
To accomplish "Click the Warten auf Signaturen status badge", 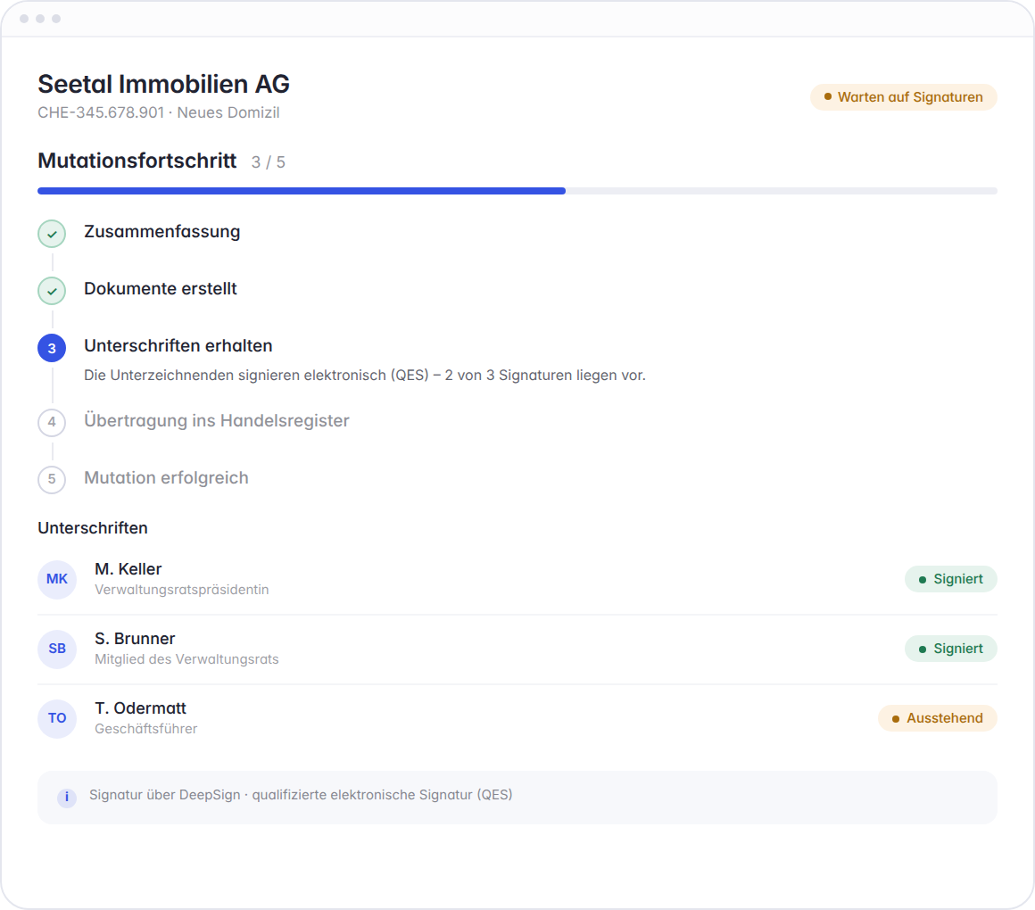I will (903, 97).
